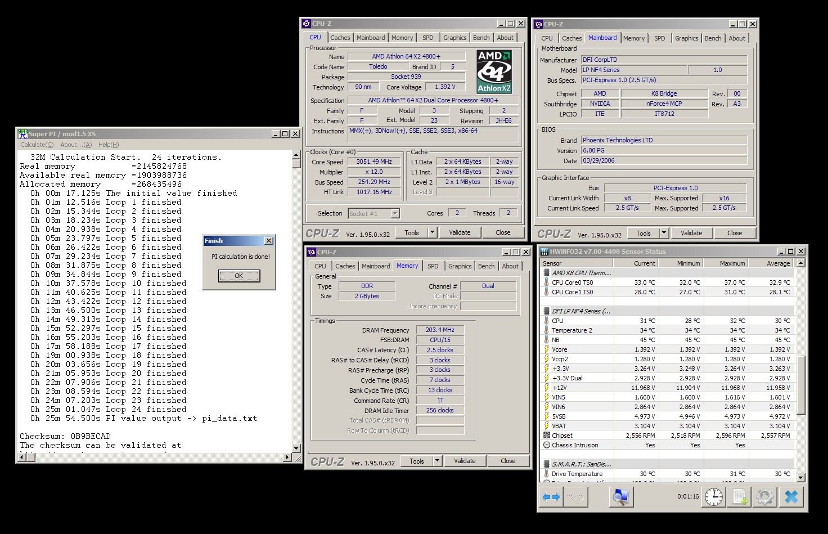Open Calculate menu in Super PI
Viewport: 828px width, 534px height.
coord(37,145)
